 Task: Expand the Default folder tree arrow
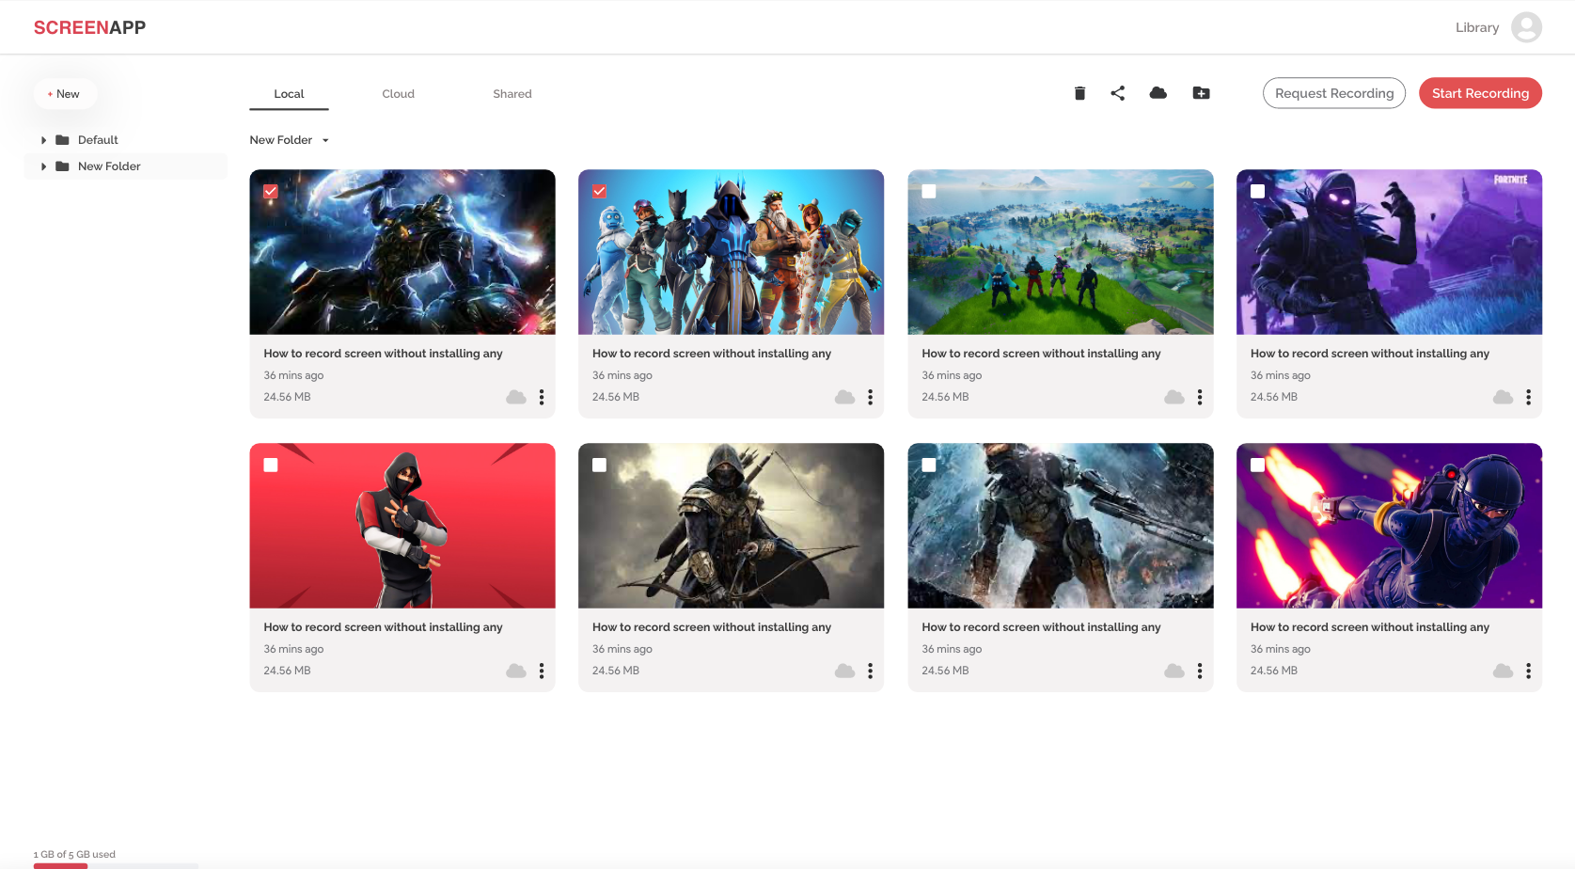coord(43,140)
